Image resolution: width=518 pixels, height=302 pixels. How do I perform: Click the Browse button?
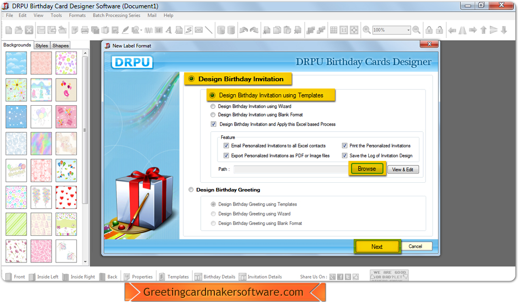tap(367, 169)
